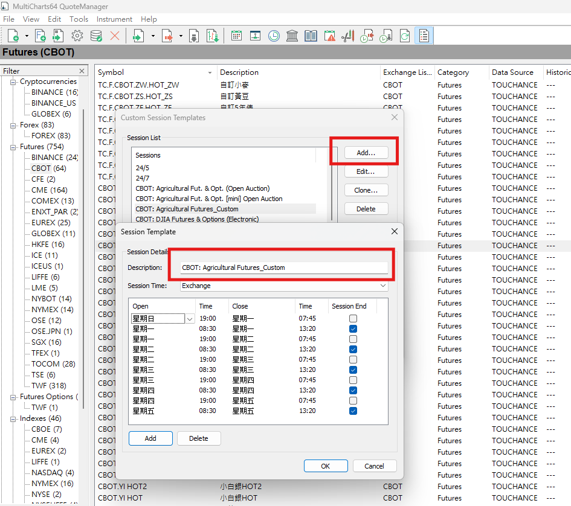Click the open book dictionary icon
Screen dimensions: 571x506
[311, 36]
